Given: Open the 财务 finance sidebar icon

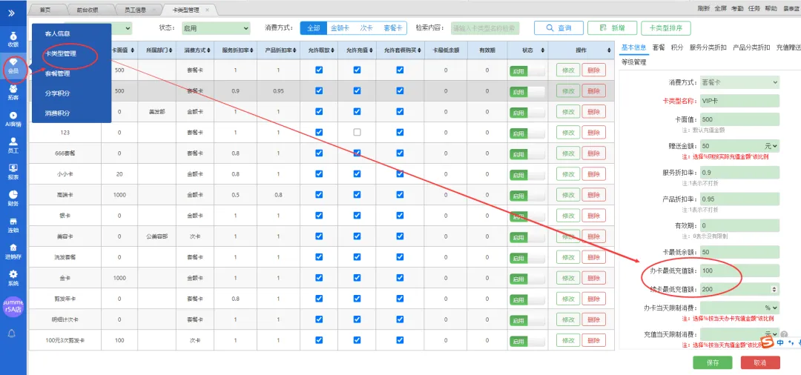Looking at the screenshot, I should tap(13, 199).
